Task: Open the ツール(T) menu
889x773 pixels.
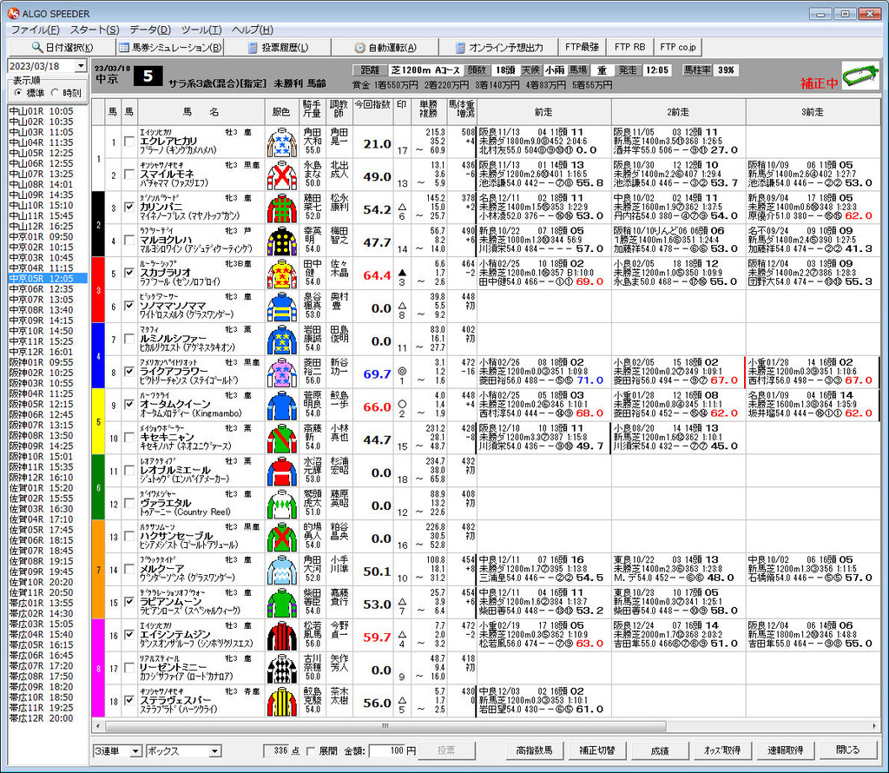Action: coord(201,30)
